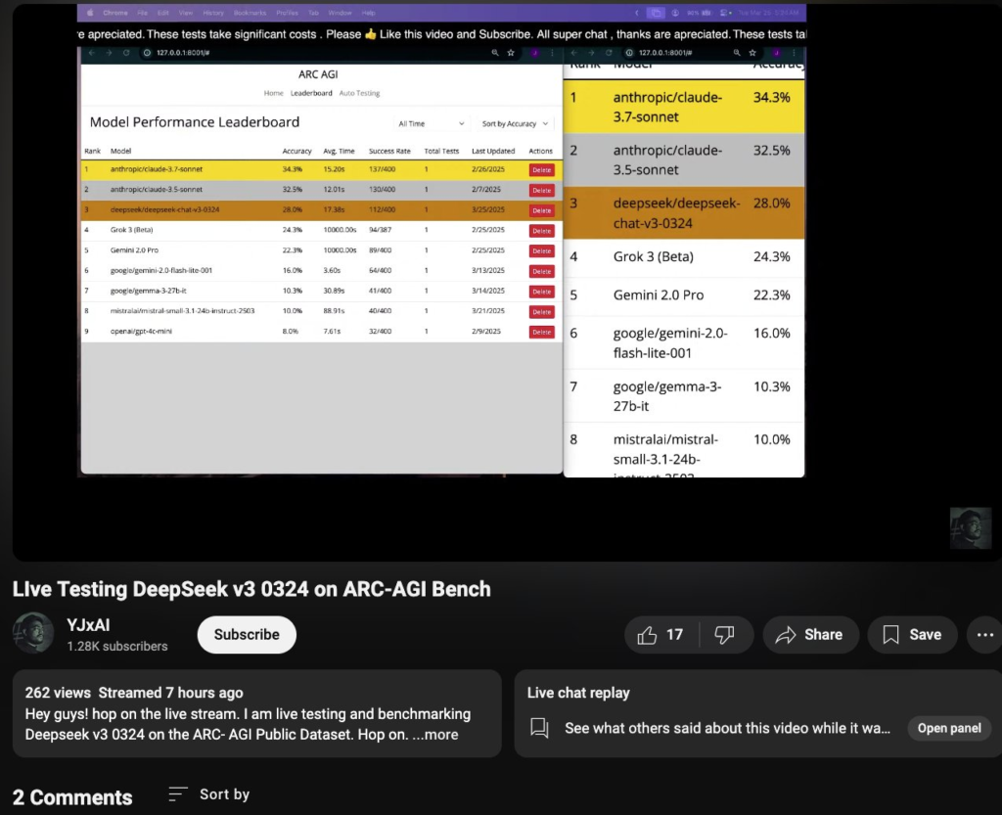Click the site info icon in the left address bar
Image resolution: width=1002 pixels, height=815 pixels.
tap(147, 53)
